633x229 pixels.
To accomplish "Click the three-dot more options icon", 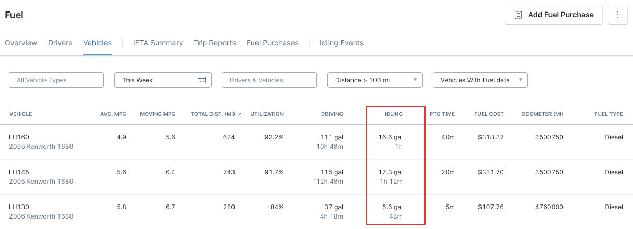I will tap(618, 15).
